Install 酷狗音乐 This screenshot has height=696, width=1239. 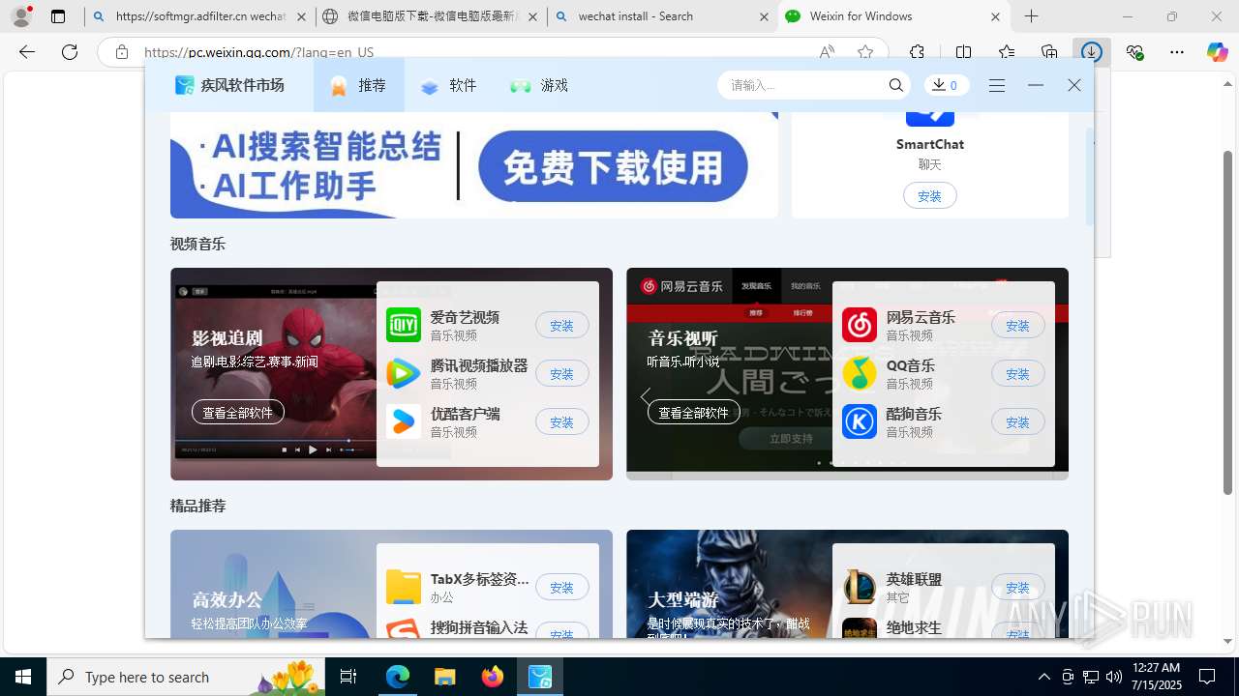tap(1018, 422)
